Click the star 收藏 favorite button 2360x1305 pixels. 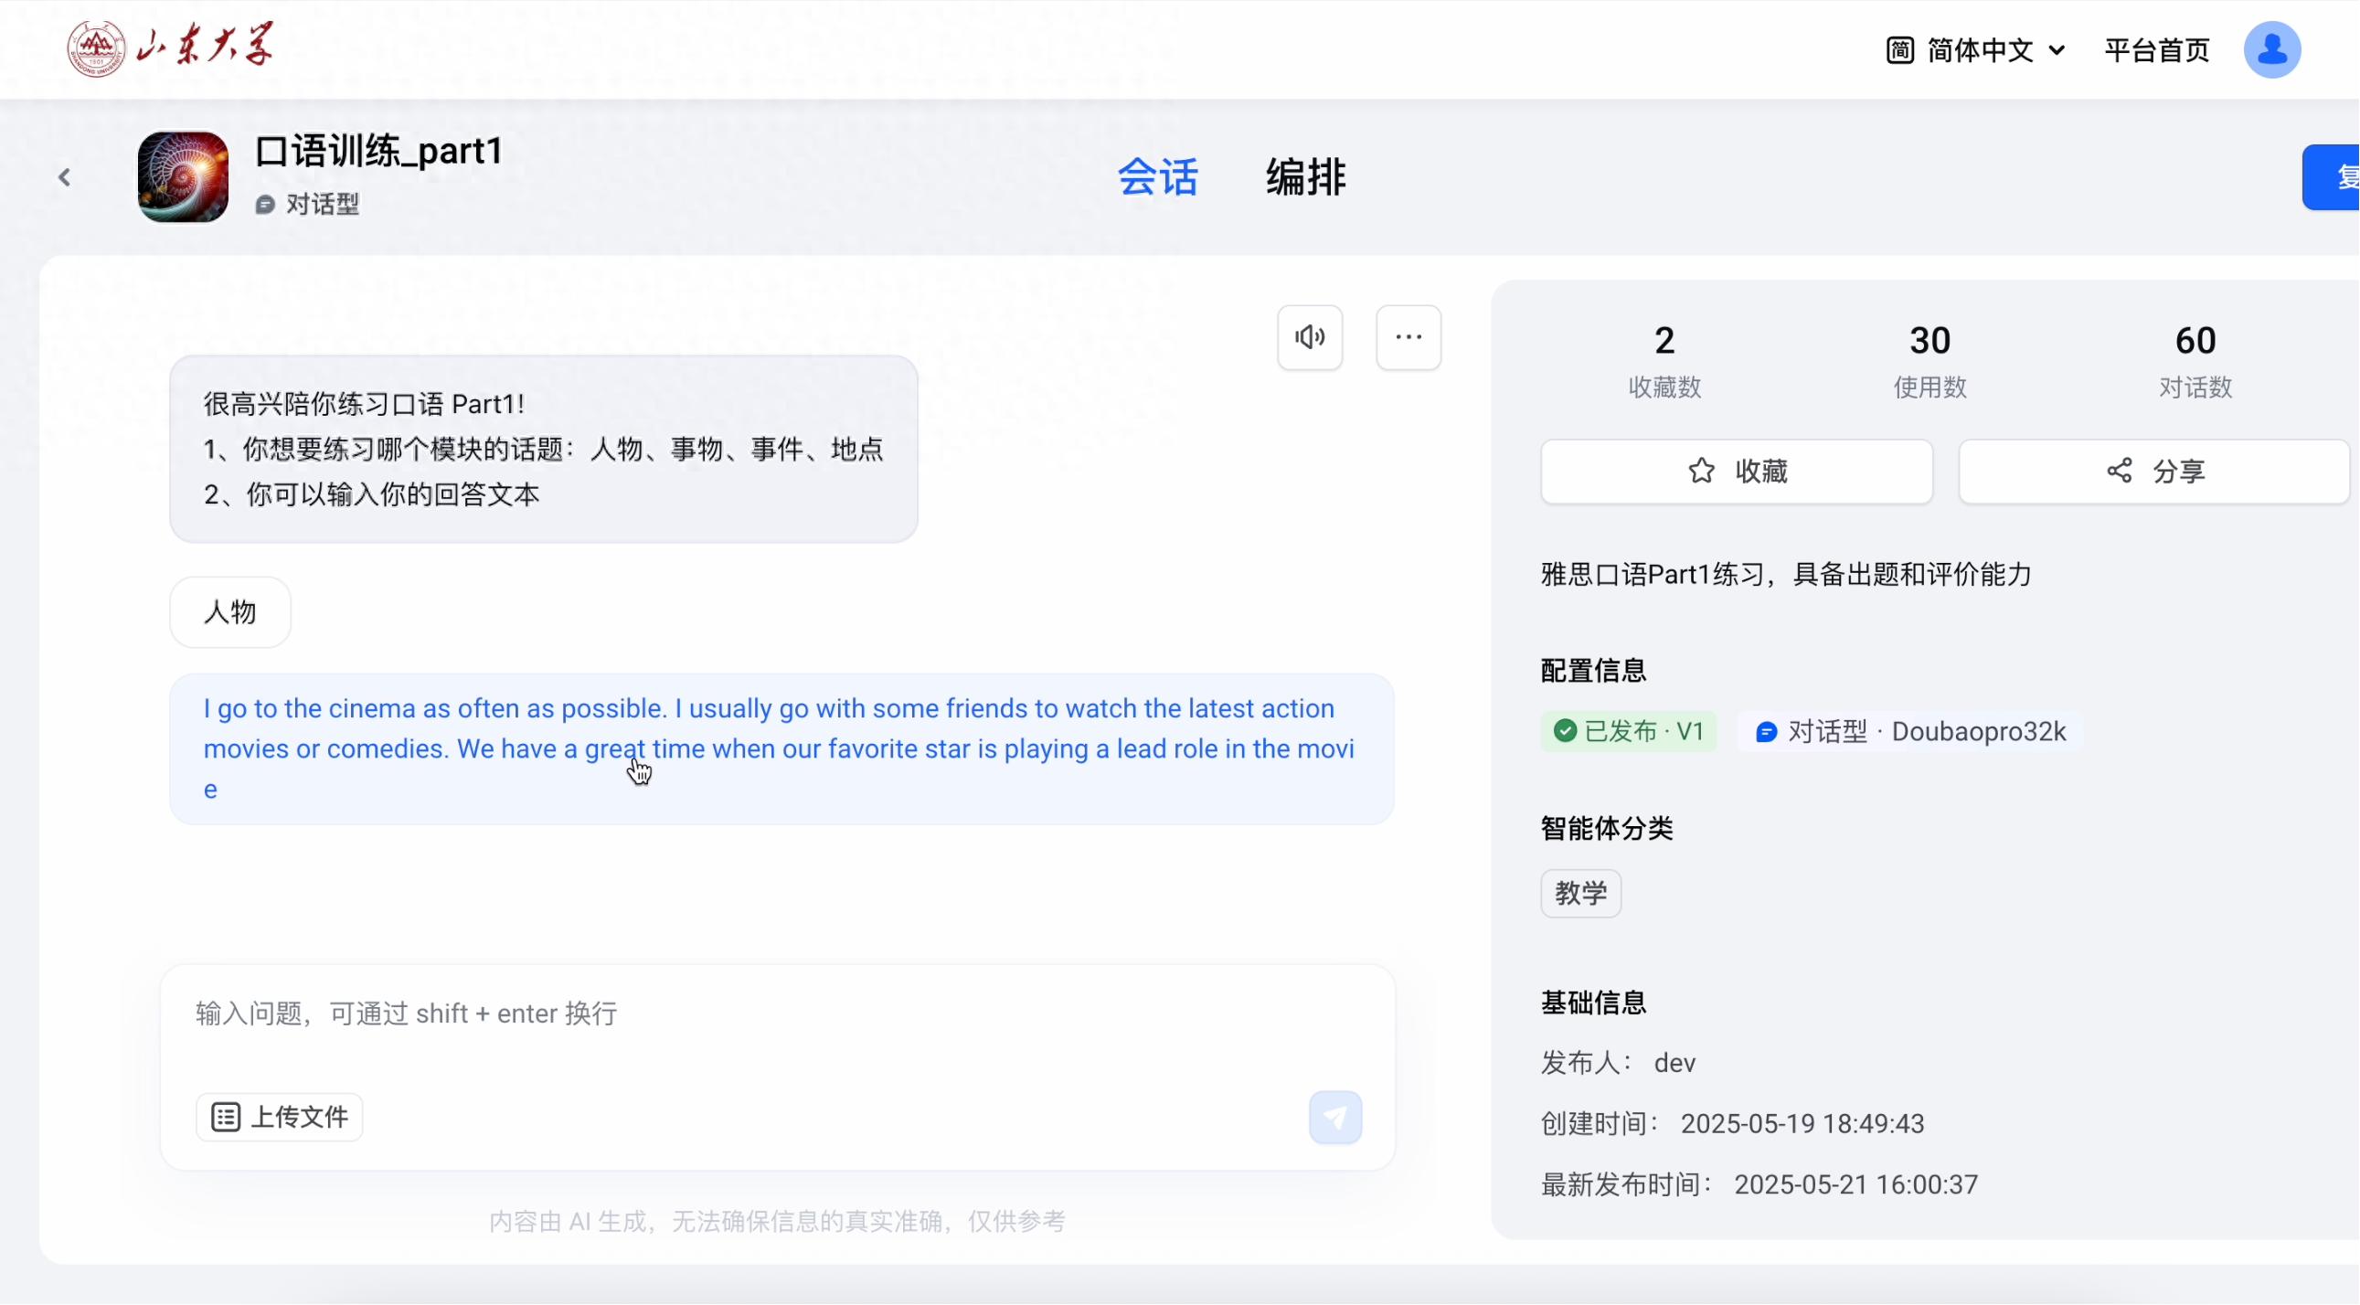click(x=1736, y=472)
